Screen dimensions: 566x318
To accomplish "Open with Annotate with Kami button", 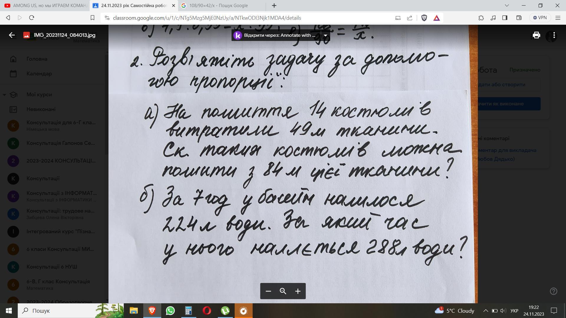I will (x=276, y=35).
